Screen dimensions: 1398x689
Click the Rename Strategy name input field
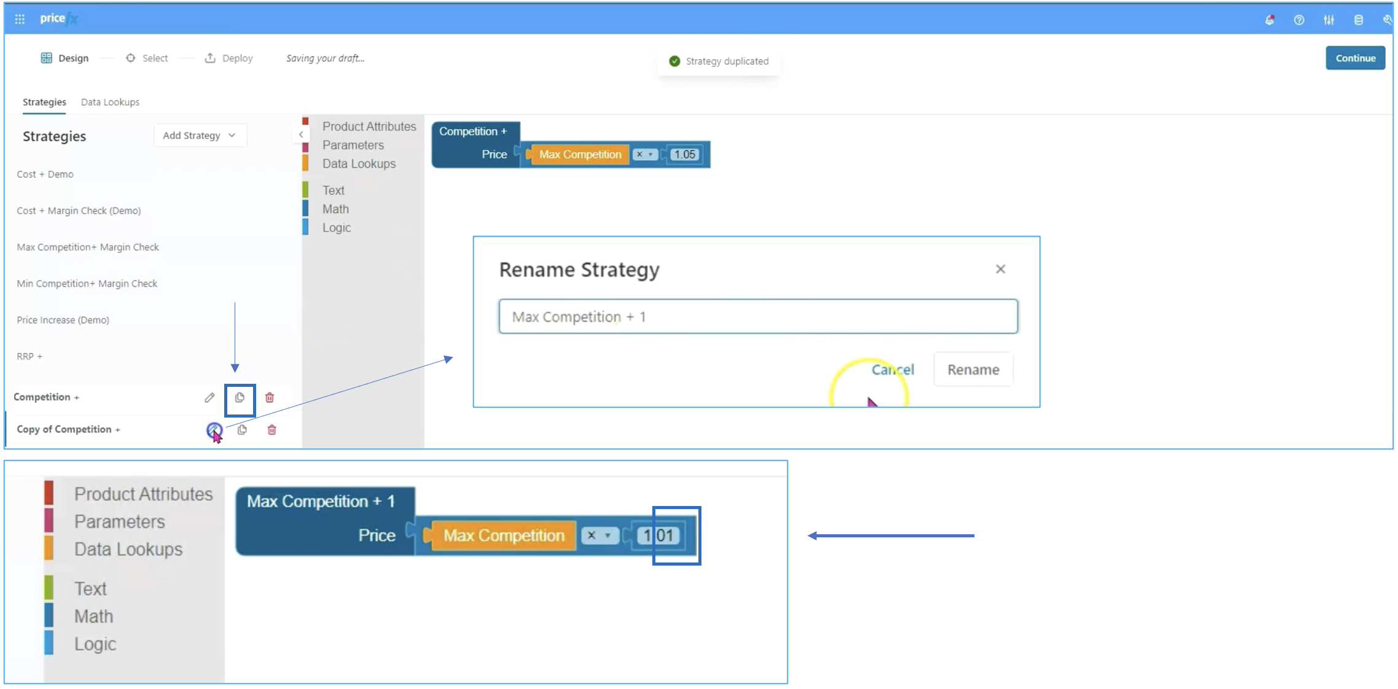[757, 316]
